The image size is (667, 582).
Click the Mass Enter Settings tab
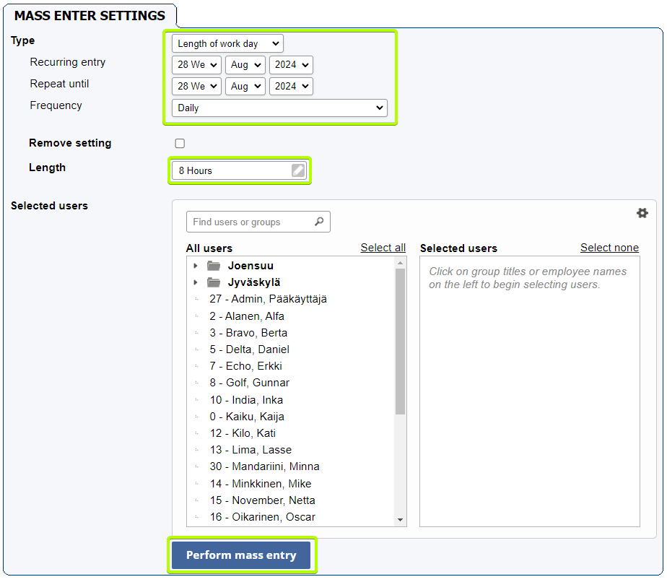tap(90, 16)
